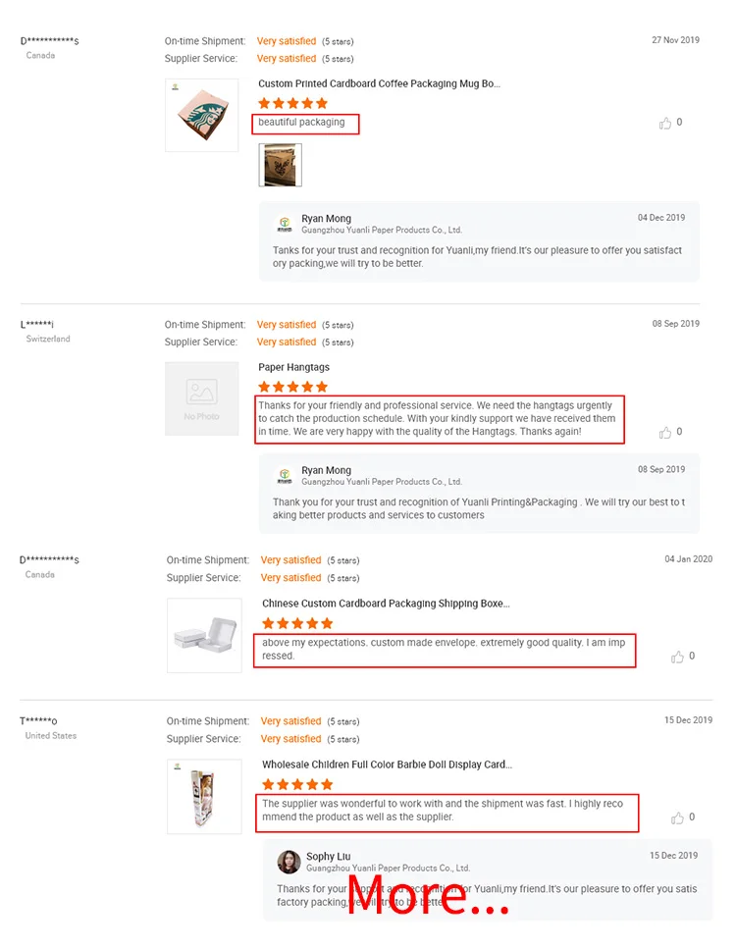The width and height of the screenshot is (736, 949).
Task: Open the customer-uploaded packaging photo
Action: click(281, 165)
